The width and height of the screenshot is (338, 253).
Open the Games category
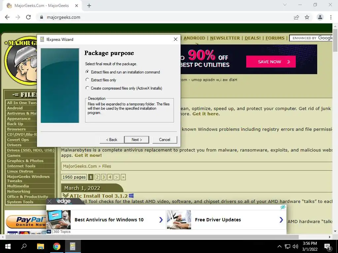pyautogui.click(x=14, y=155)
